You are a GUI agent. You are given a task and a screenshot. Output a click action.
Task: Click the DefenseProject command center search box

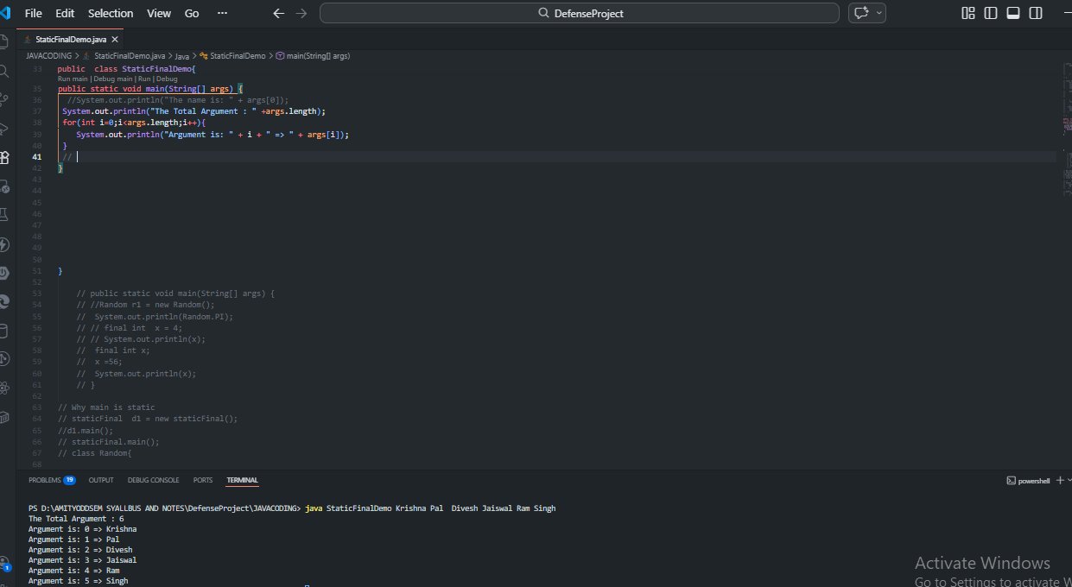coord(579,13)
